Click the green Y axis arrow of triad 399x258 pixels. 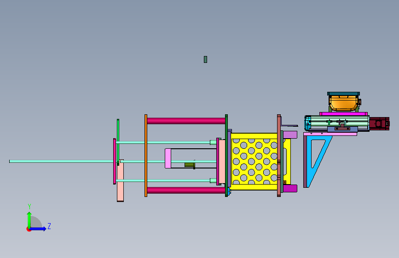(29, 219)
